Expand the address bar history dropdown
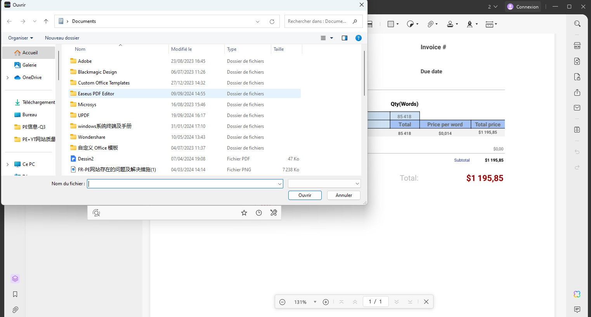The image size is (591, 317). pyautogui.click(x=258, y=22)
